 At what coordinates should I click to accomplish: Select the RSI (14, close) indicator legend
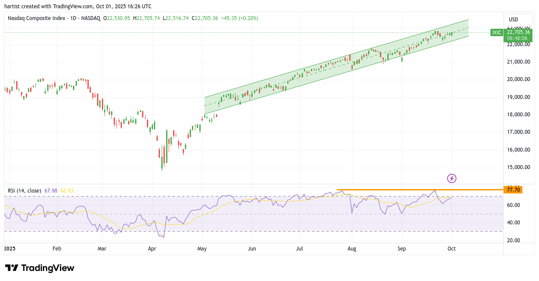24,191
